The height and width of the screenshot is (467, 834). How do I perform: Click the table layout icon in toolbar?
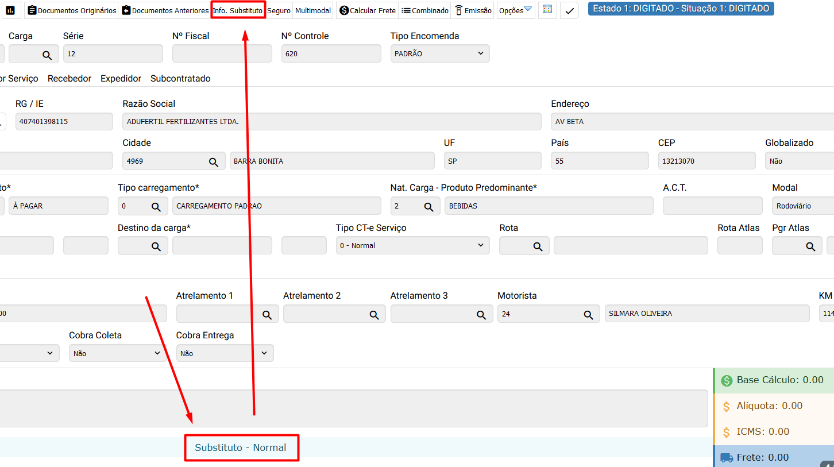pos(547,10)
